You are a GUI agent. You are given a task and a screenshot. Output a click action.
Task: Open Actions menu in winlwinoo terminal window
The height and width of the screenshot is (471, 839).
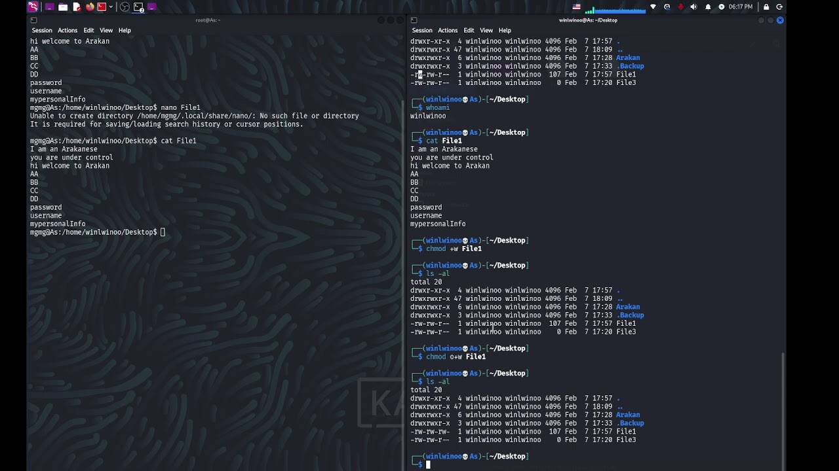point(448,30)
